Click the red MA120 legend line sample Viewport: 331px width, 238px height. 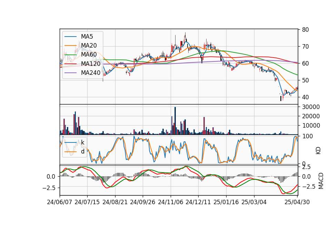pos(70,64)
